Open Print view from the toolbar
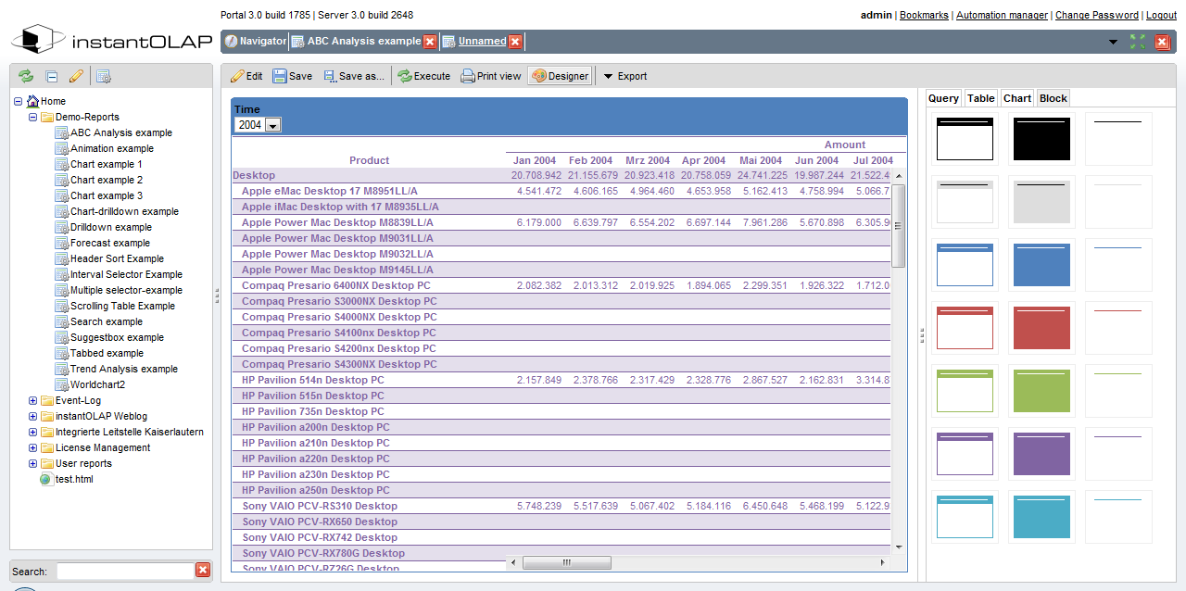This screenshot has height=591, width=1186. (x=491, y=76)
